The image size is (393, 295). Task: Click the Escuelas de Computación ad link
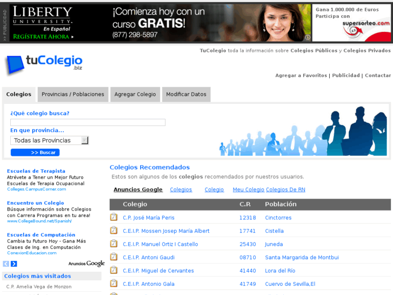click(41, 235)
